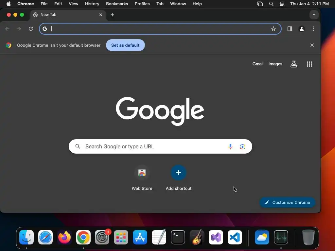Open the Google apps grid
335x251 pixels.
(x=309, y=64)
